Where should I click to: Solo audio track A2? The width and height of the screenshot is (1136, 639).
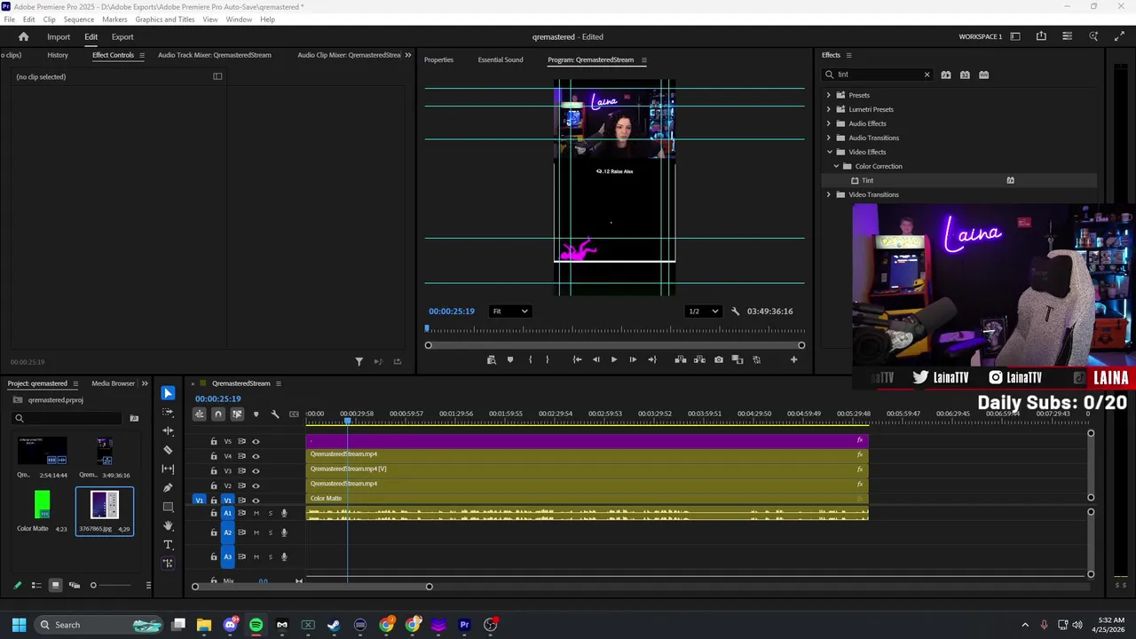(x=271, y=532)
